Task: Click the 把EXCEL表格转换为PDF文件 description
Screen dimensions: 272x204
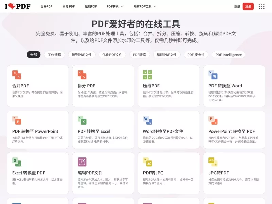Action: tap(37, 181)
